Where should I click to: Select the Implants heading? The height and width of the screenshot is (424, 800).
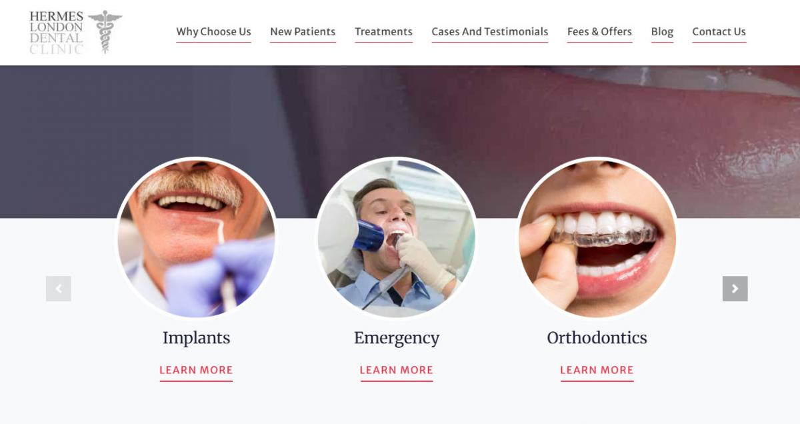tap(196, 338)
